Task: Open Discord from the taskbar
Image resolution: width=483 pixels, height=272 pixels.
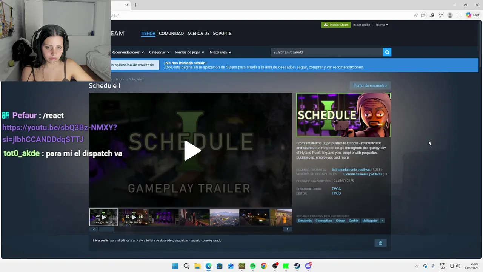Action: tap(308, 266)
